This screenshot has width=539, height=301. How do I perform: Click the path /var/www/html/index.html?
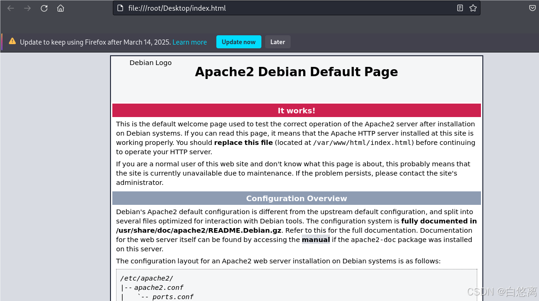click(362, 143)
